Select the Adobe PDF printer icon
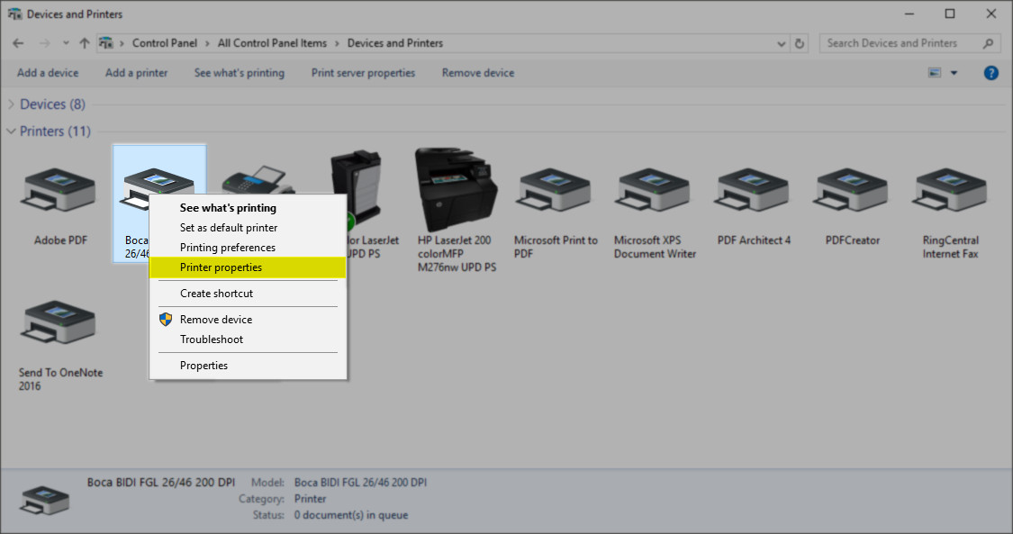This screenshot has height=534, width=1013. tap(59, 190)
